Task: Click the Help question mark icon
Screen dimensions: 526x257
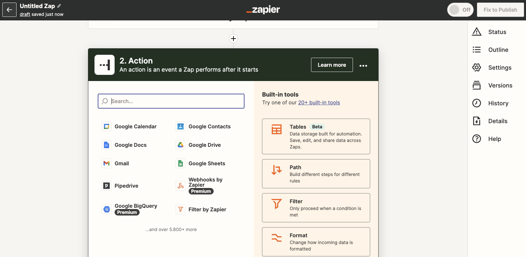Action: (x=477, y=139)
